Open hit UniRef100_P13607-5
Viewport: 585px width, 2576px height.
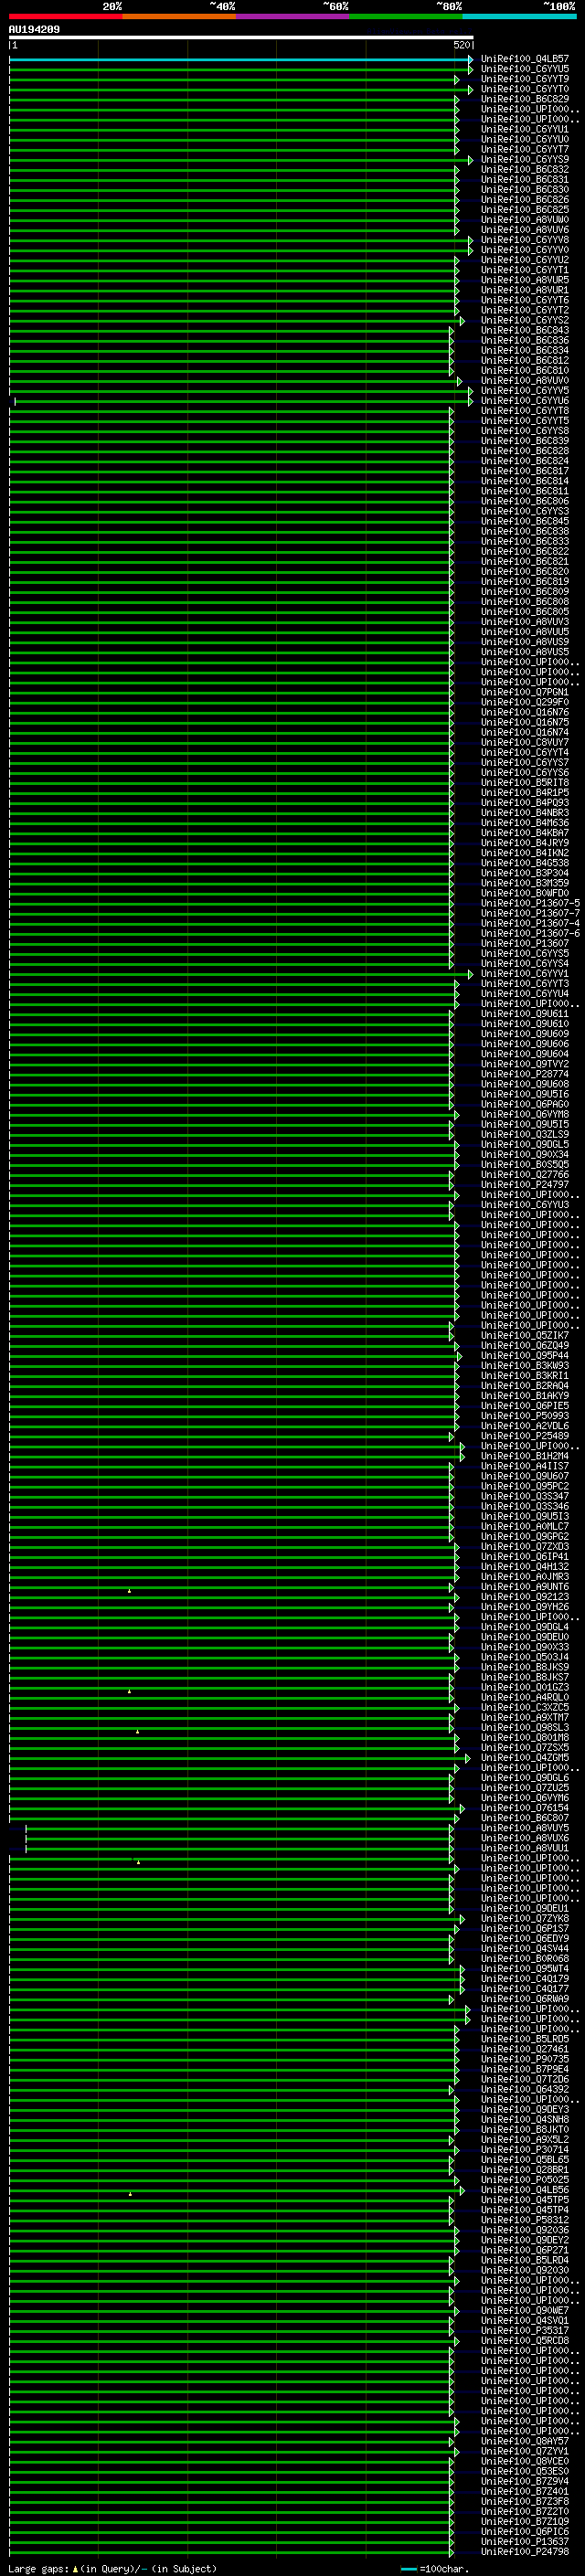coord(530,903)
